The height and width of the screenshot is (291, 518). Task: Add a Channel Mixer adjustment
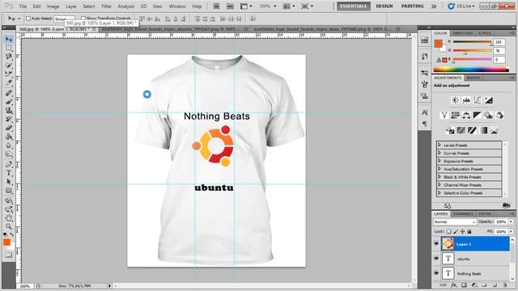click(x=499, y=115)
